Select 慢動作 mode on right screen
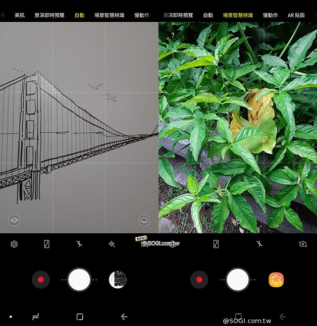Viewport: 317px width, 326px height. pos(270,15)
